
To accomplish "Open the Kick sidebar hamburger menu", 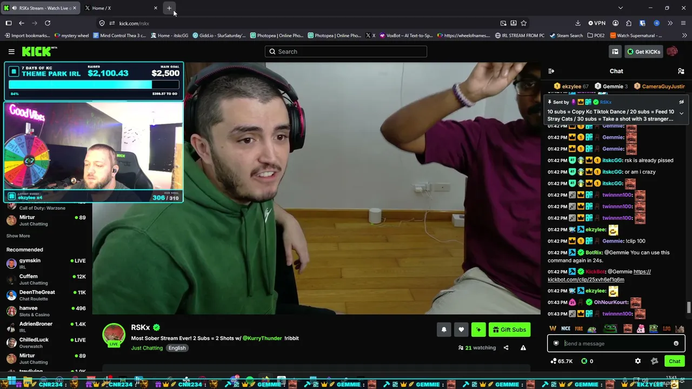I will pyautogui.click(x=11, y=51).
